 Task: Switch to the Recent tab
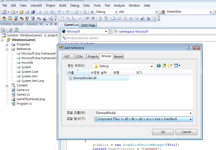118,56
